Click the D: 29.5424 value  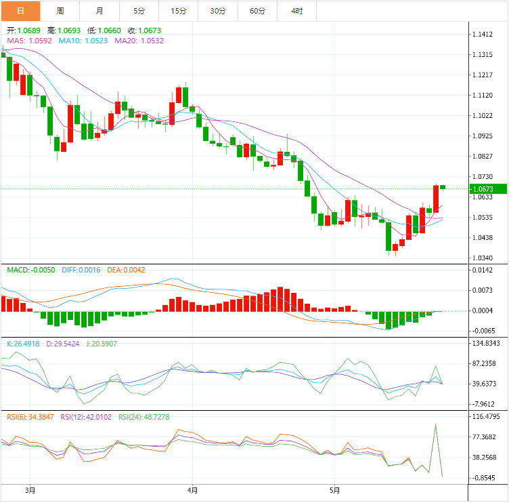(x=62, y=344)
